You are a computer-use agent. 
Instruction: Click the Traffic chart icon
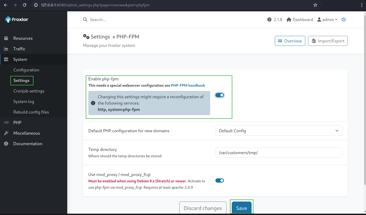click(x=6, y=49)
